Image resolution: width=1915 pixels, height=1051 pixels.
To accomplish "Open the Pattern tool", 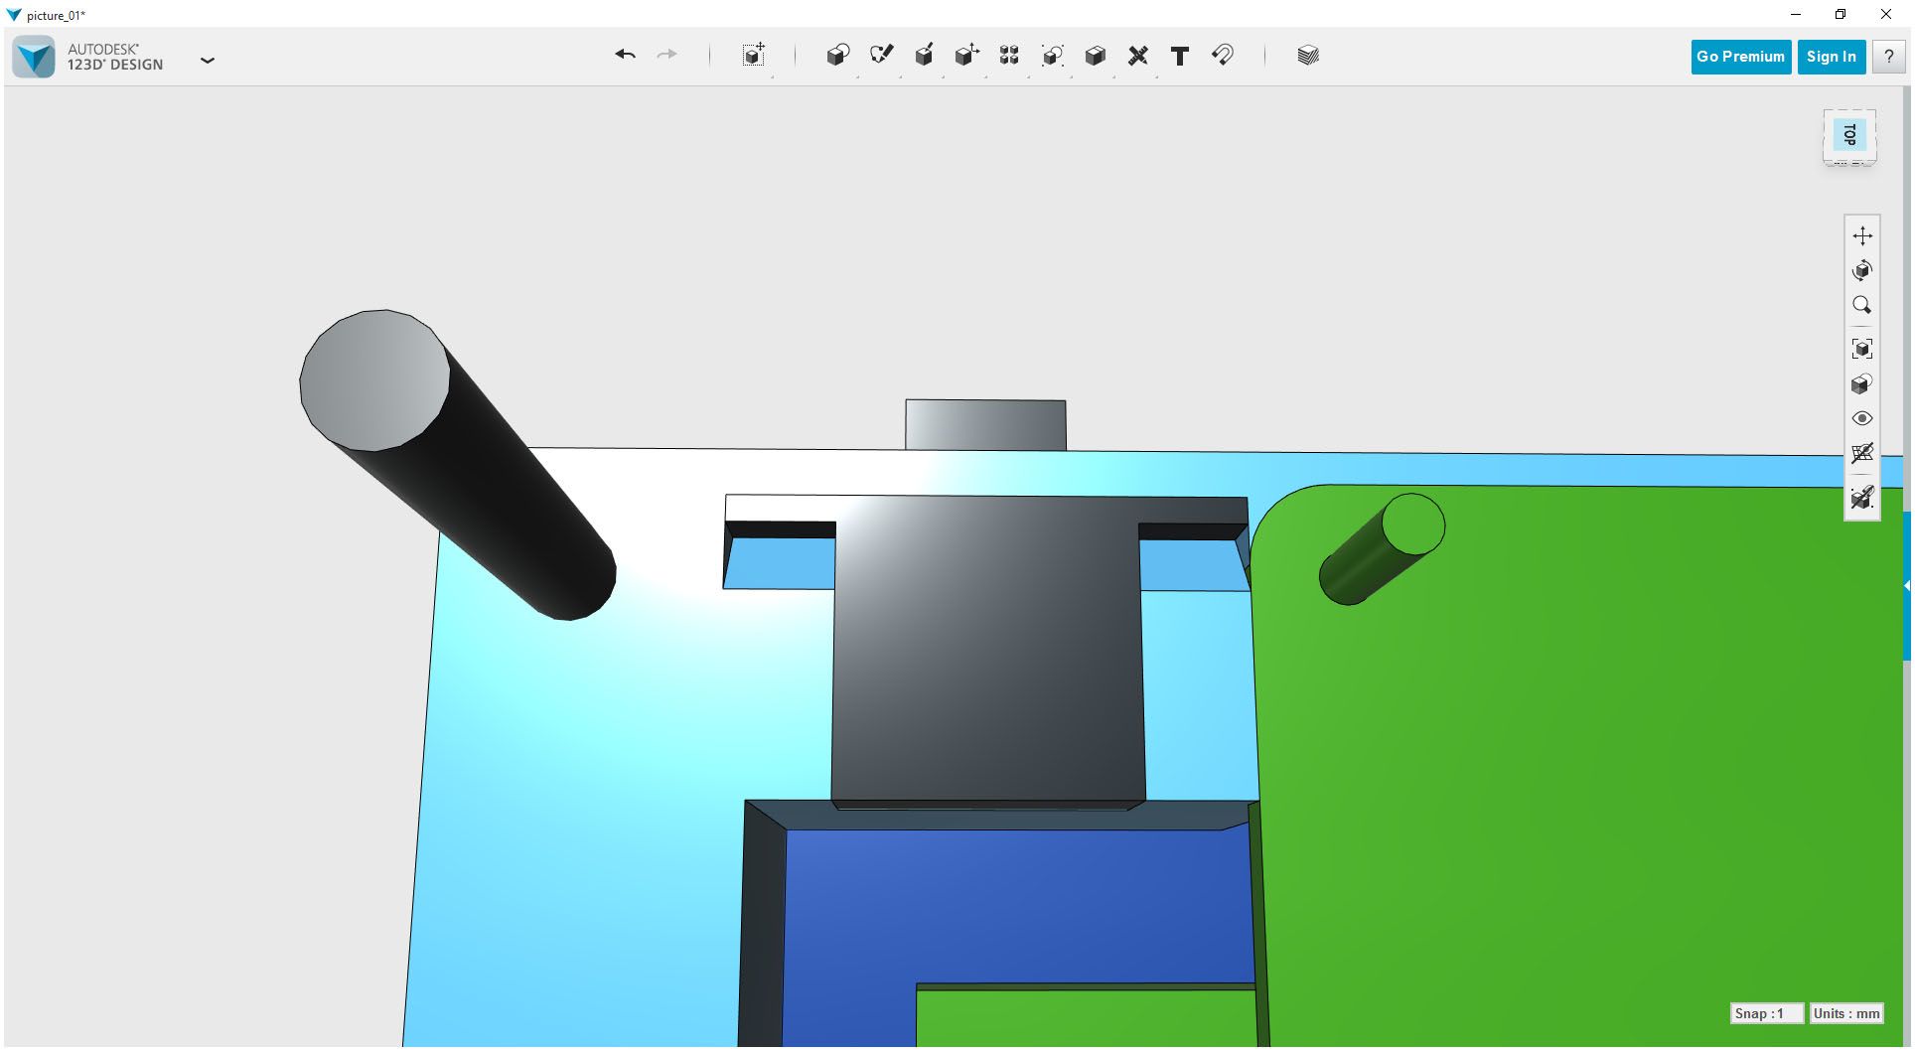I will coord(1009,56).
